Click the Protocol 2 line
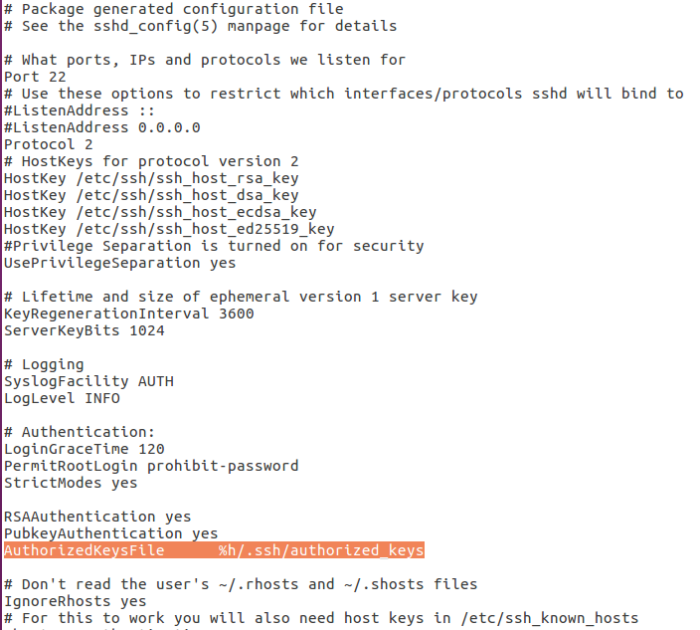The width and height of the screenshot is (700, 630). click(48, 144)
